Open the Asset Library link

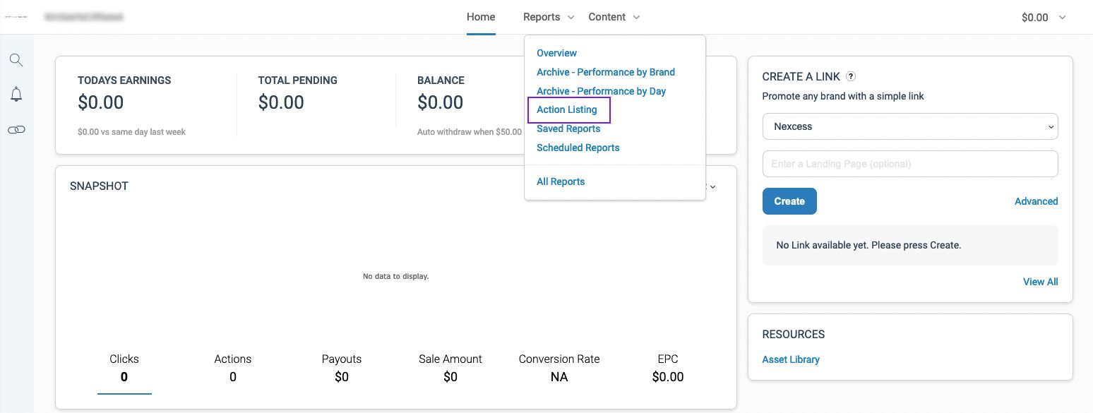click(791, 359)
